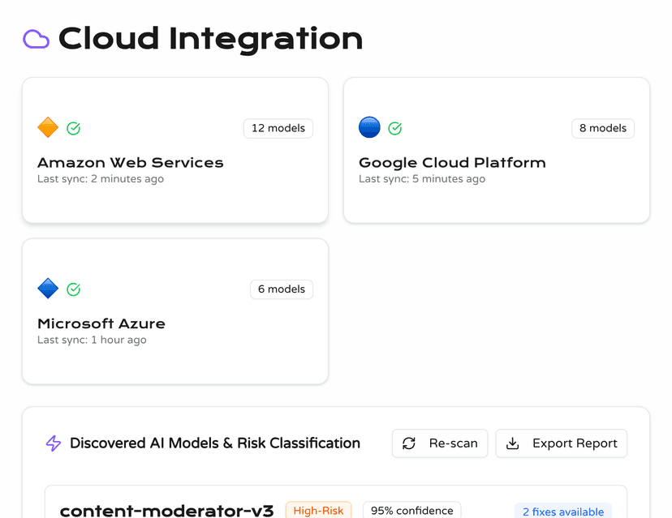Click Discovered AI Models & Risk Classification heading

point(215,443)
